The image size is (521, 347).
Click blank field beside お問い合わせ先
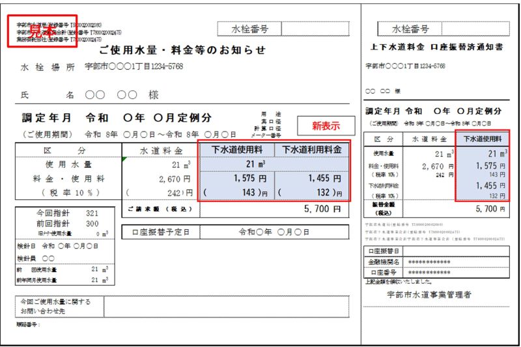coord(226,307)
